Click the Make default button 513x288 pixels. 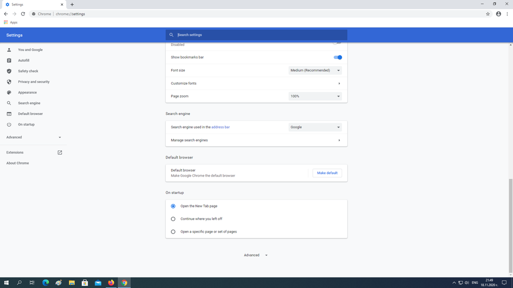(x=327, y=173)
